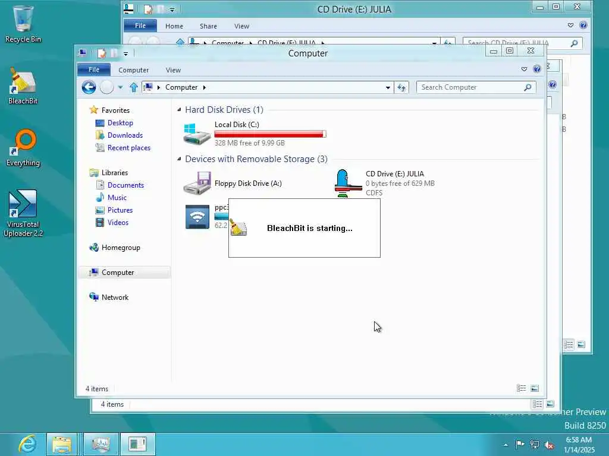Screen dimensions: 609x456
Task: Open the Task Manager taskbar button
Action: [101, 444]
